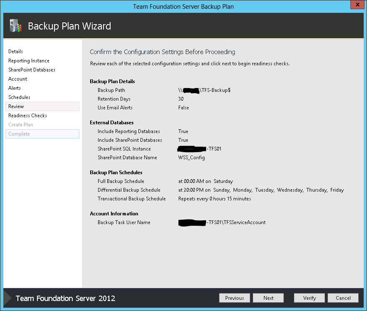This screenshot has width=367, height=311.
Task: Click the Retention Days label
Action: [114, 99]
